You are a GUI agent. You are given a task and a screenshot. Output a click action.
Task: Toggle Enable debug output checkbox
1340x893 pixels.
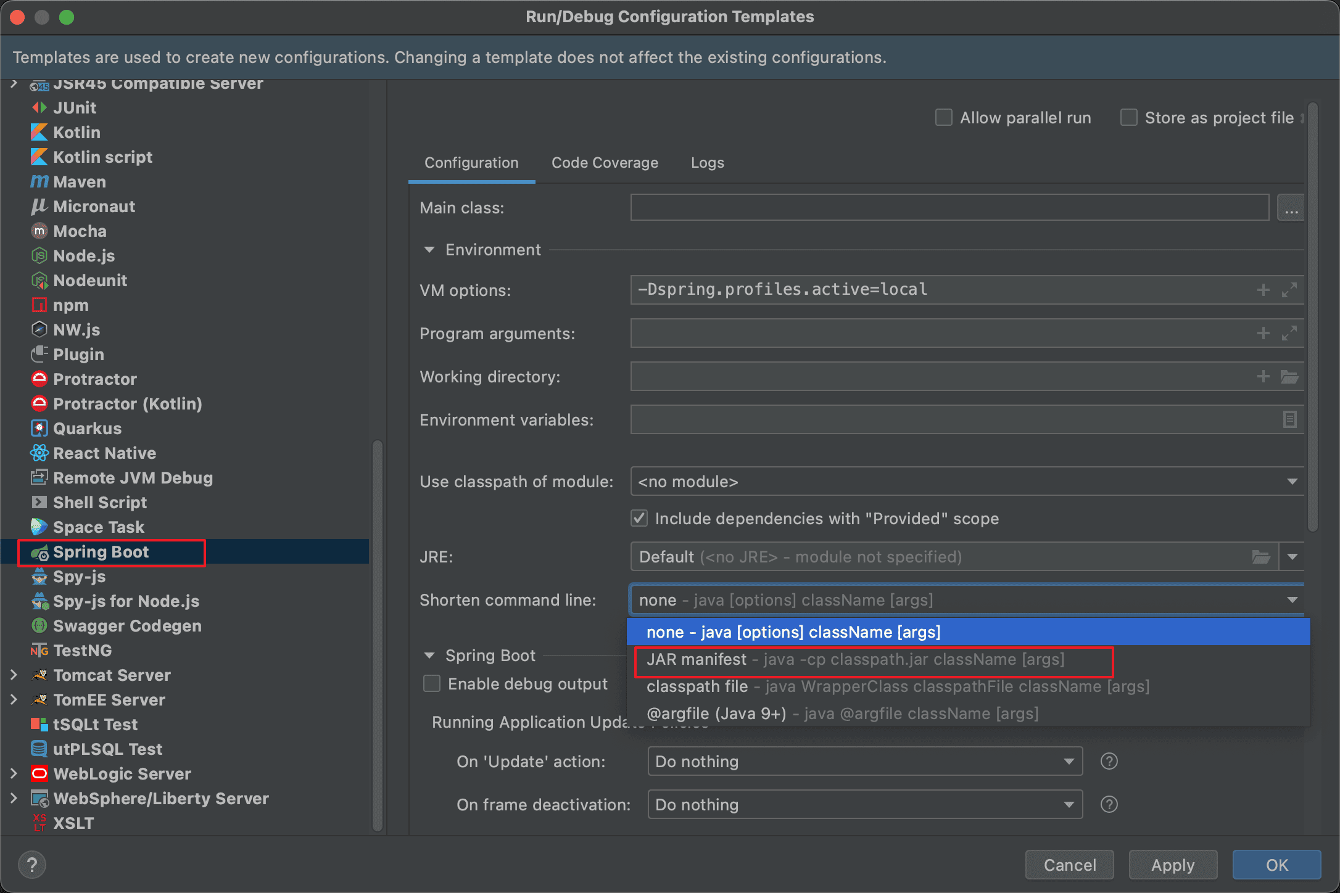pyautogui.click(x=432, y=683)
